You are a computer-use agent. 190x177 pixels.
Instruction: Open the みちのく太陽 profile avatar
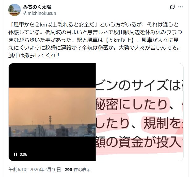15,10
